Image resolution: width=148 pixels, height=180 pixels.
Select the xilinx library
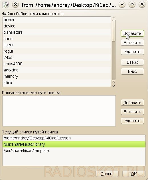coord(57,83)
